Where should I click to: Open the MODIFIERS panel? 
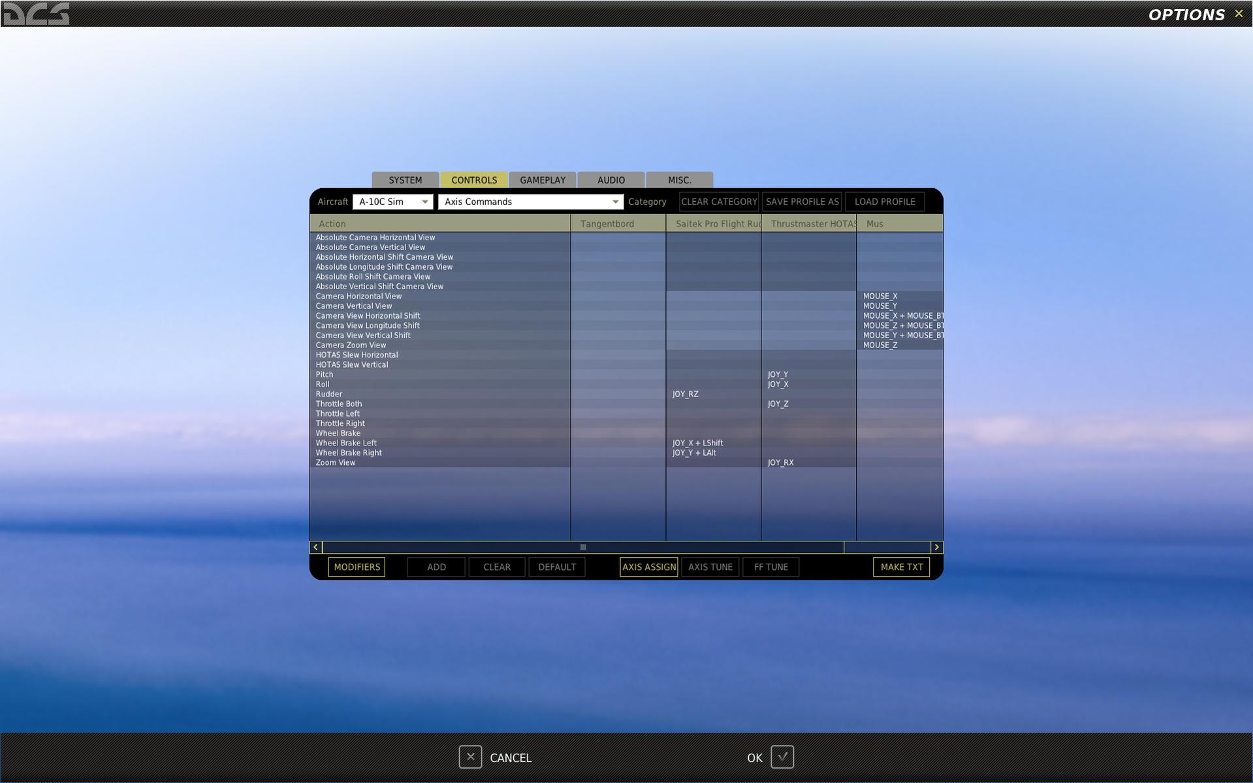[357, 567]
